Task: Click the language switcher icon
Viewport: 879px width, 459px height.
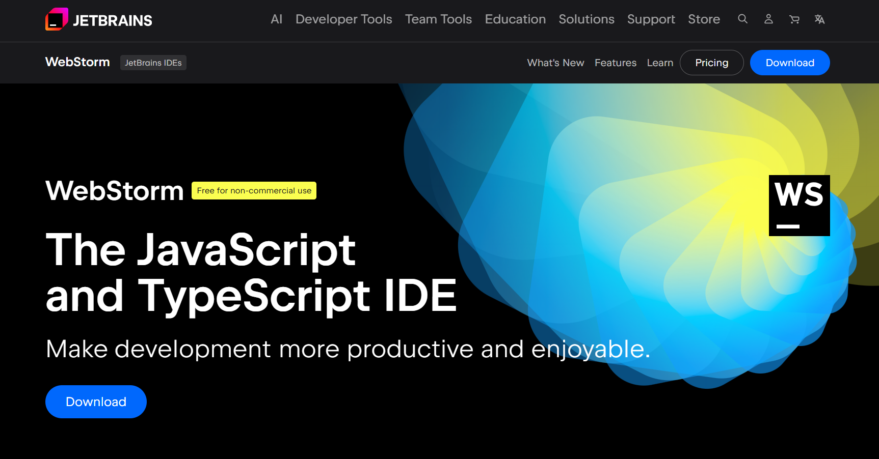Action: pos(820,19)
